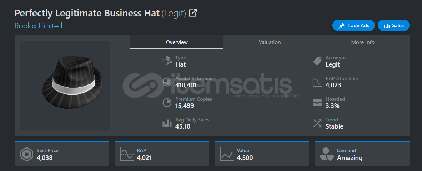Click the Demand heart-person icon

327,154
